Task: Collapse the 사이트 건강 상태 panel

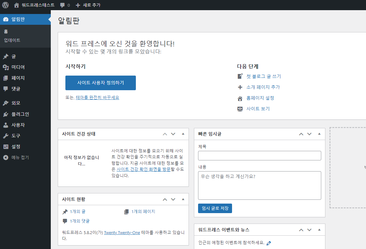Action: pos(183,134)
